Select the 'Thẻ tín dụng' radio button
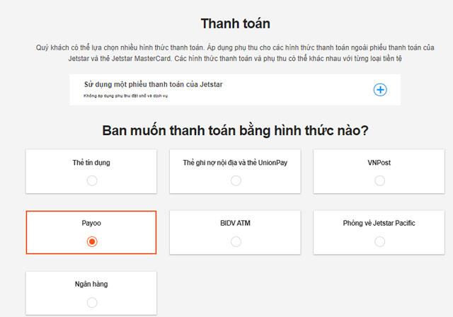The width and height of the screenshot is (453, 317). point(91,180)
